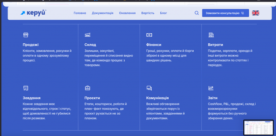Image resolution: width=276 pixels, height=136 pixels.
Task: Select the Продажі heading
Action: coord(31,45)
